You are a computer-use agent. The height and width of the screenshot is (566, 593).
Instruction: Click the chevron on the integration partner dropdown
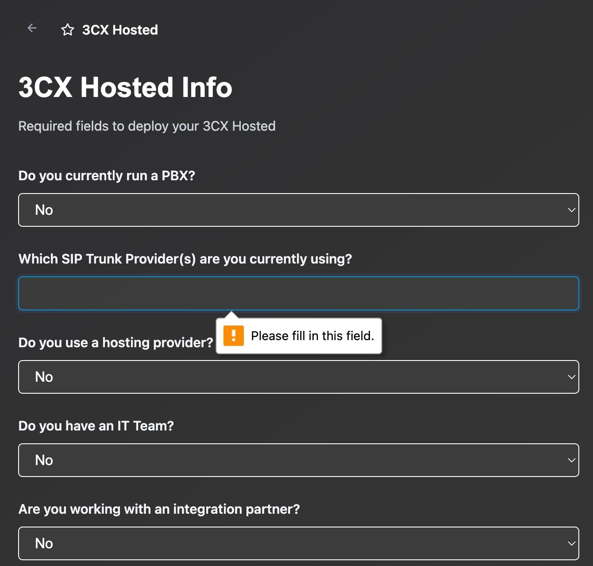pyautogui.click(x=572, y=543)
